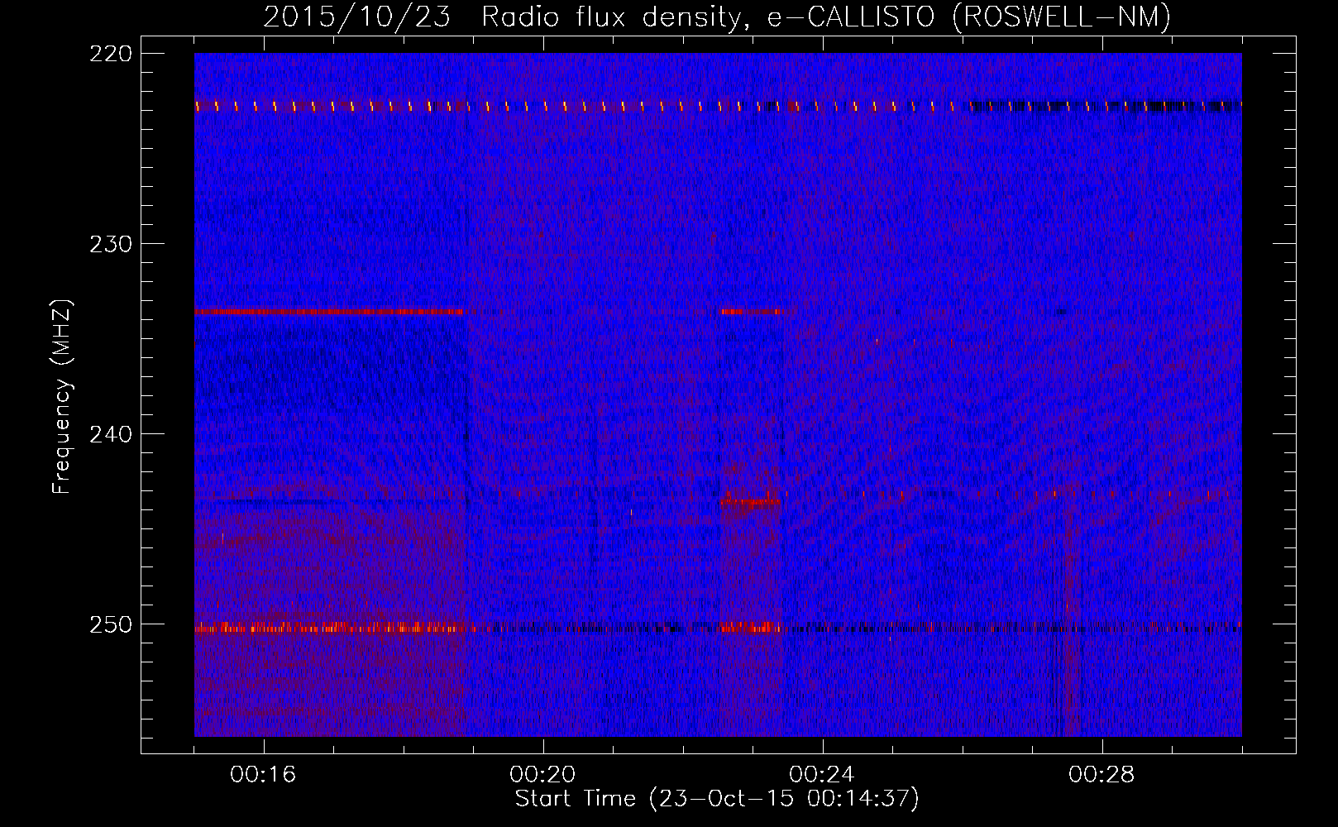Click the 'Start Time (23-Oct-15 00:14:37)' axis label
Screen dimensions: 1338x827
point(717,799)
